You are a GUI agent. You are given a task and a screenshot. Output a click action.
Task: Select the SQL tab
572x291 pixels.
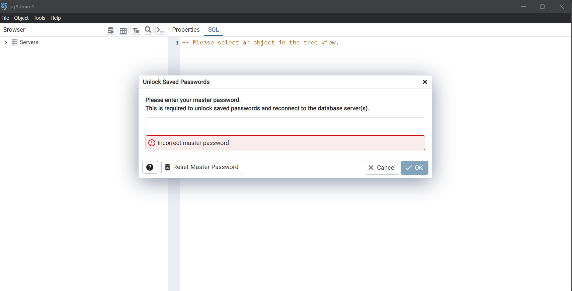[214, 30]
